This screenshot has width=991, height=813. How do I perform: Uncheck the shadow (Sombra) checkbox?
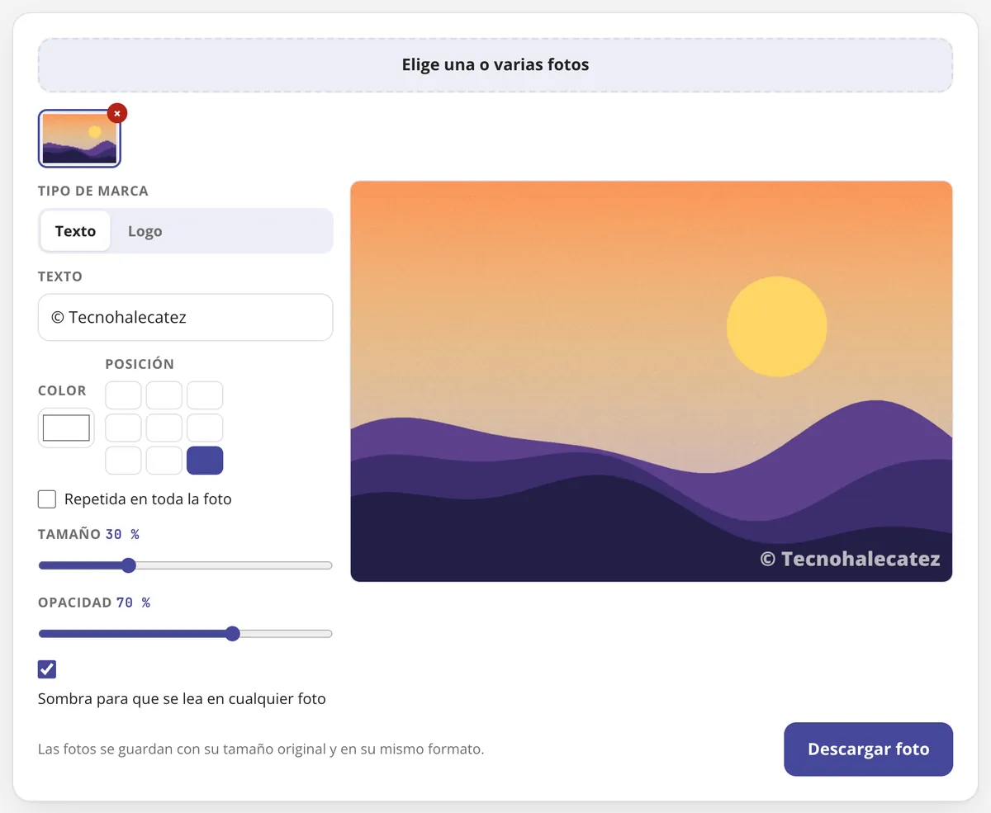(47, 669)
